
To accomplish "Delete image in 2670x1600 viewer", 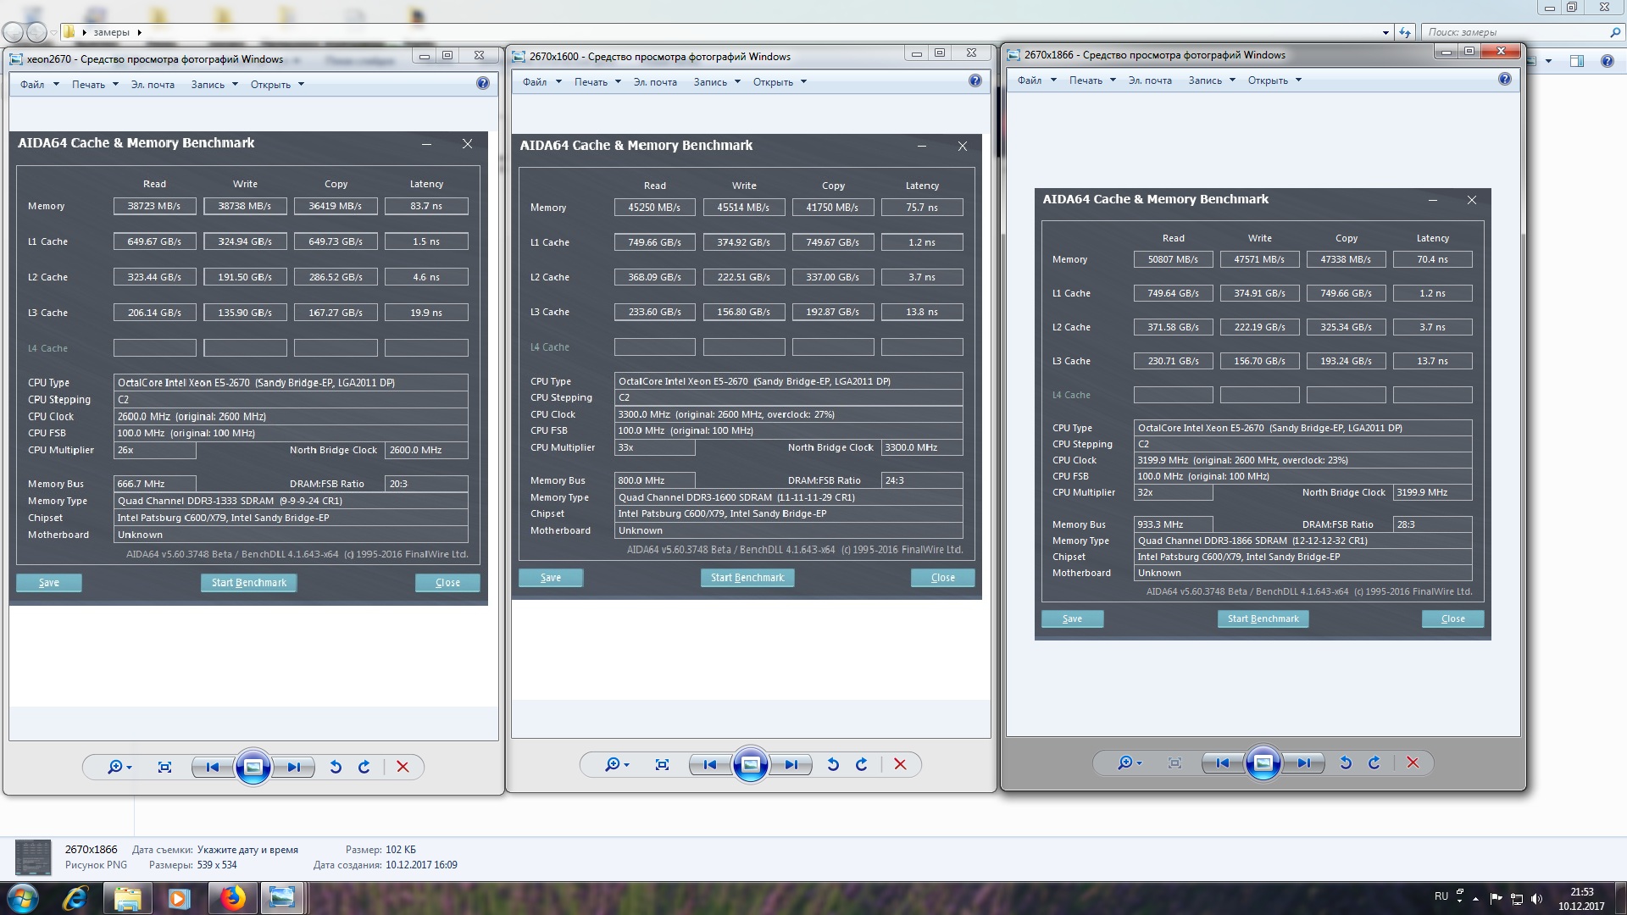I will tap(900, 765).
